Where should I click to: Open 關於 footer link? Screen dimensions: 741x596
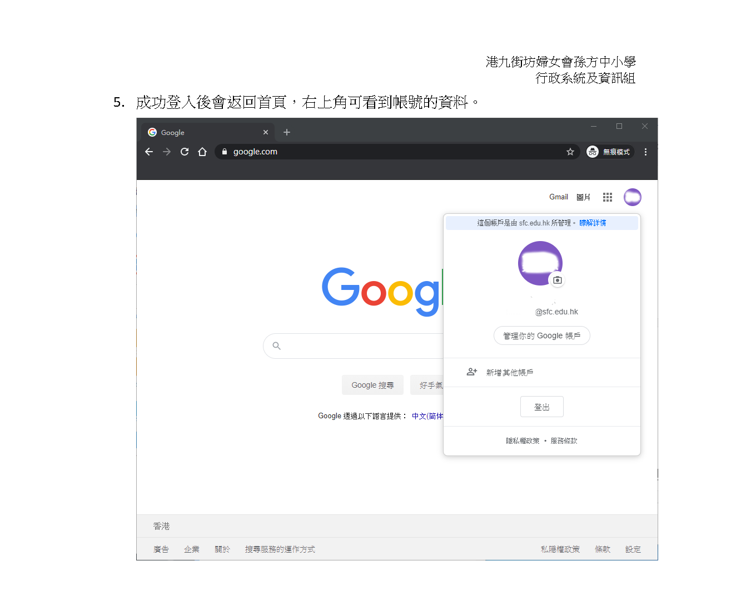[x=222, y=549]
